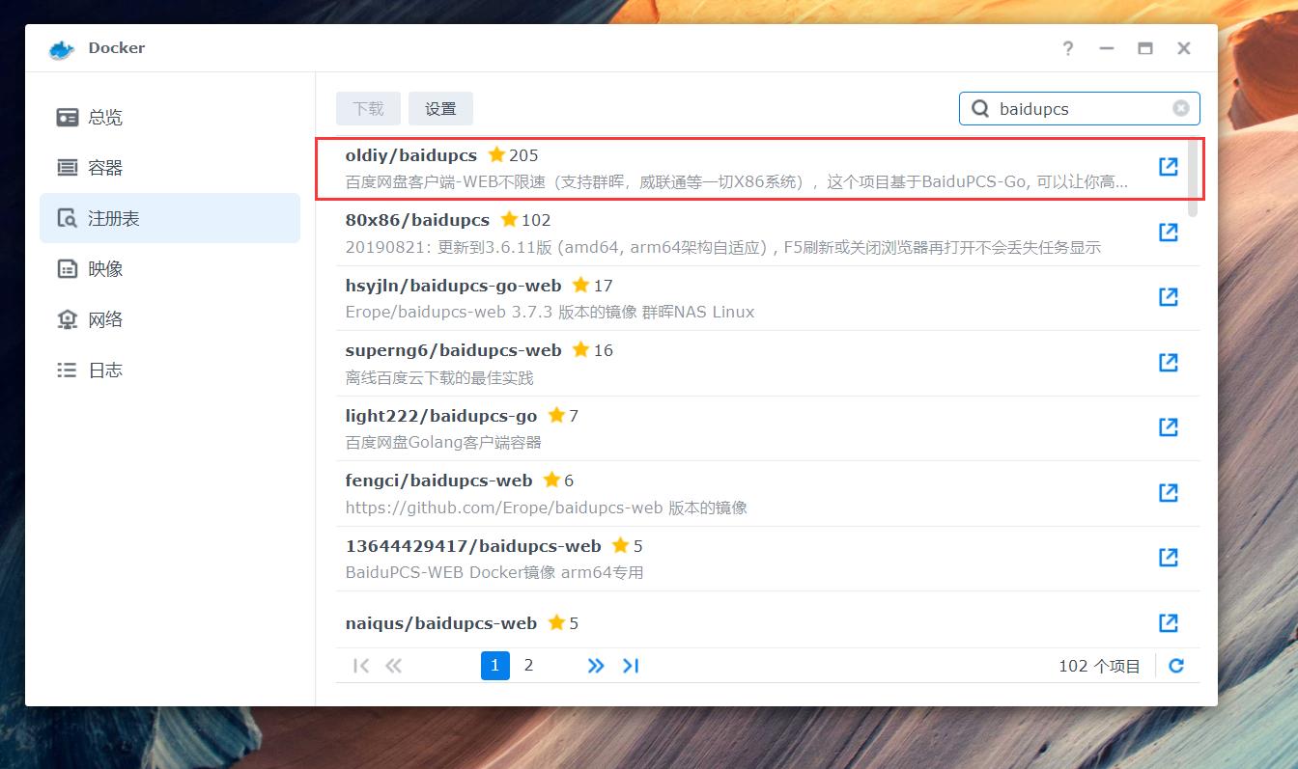Click the disabled 下载 (Download) button

[x=368, y=108]
